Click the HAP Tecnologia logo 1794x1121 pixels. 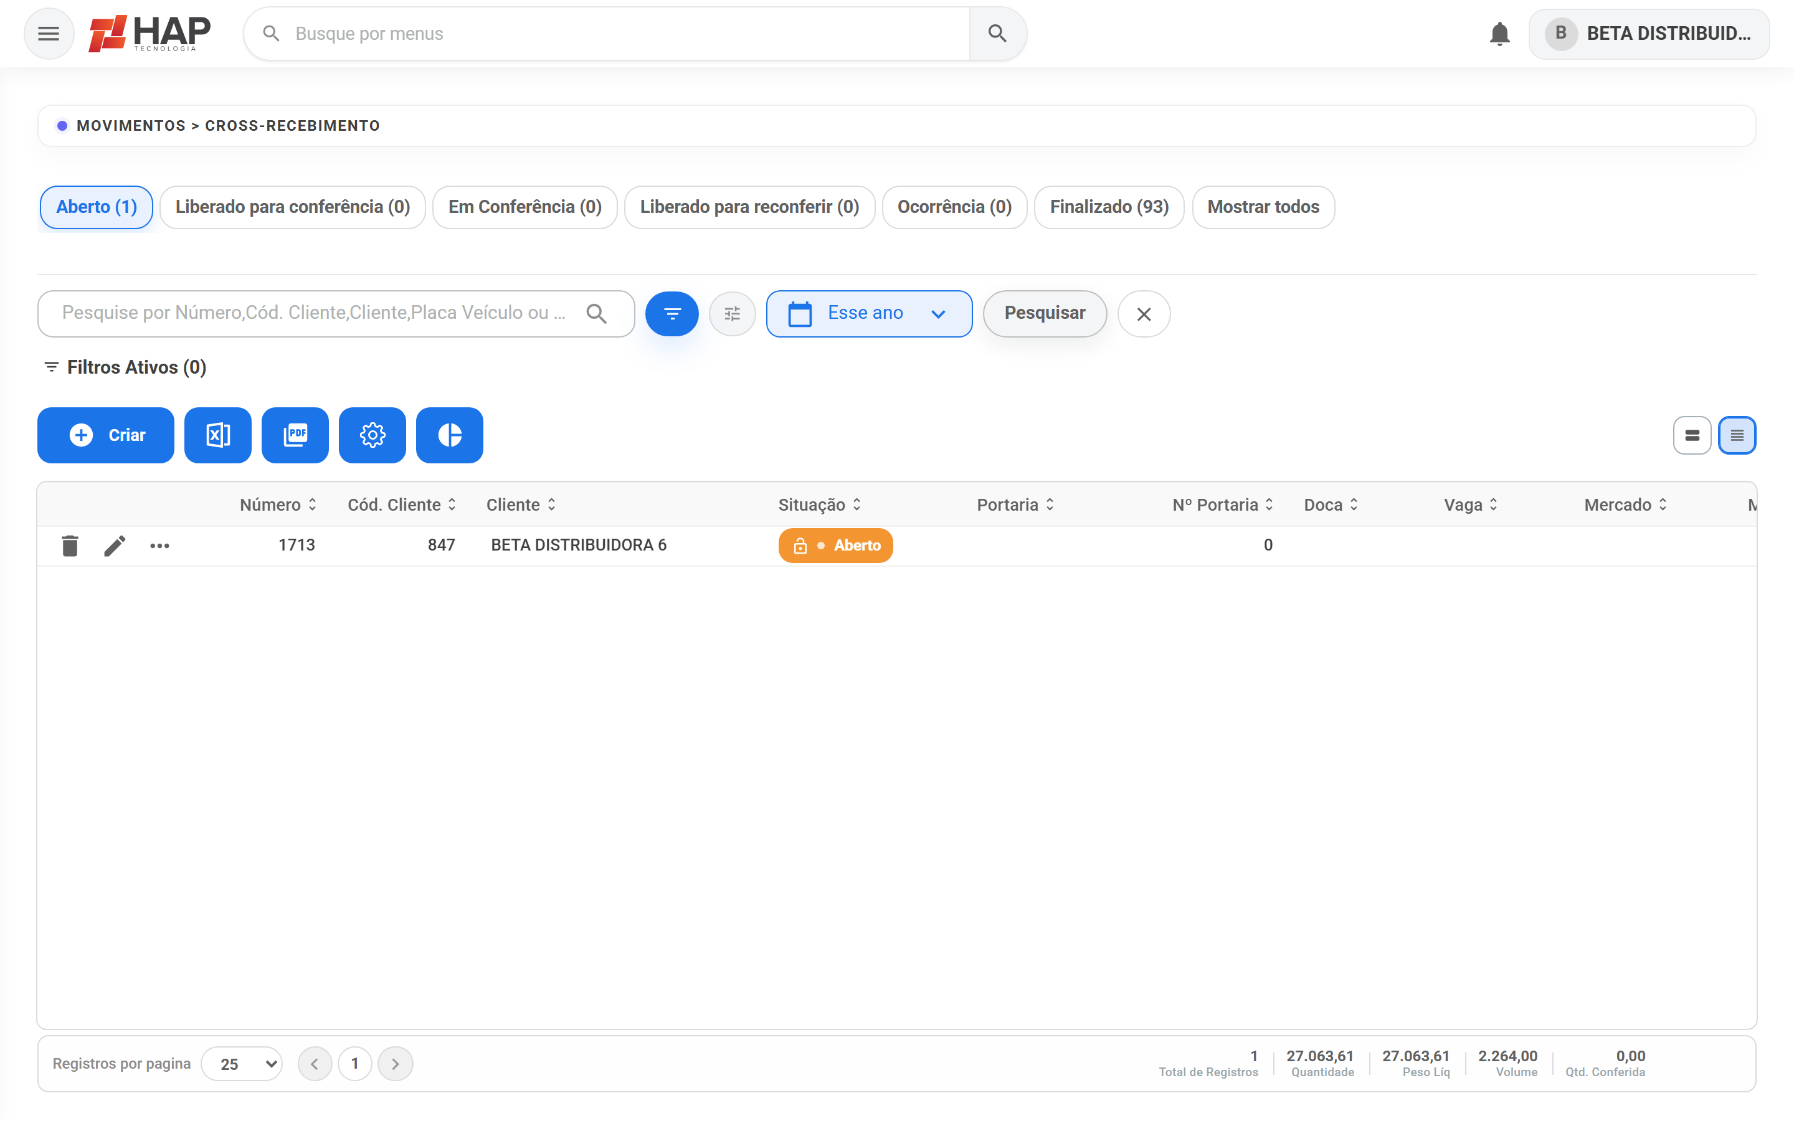[x=149, y=34]
